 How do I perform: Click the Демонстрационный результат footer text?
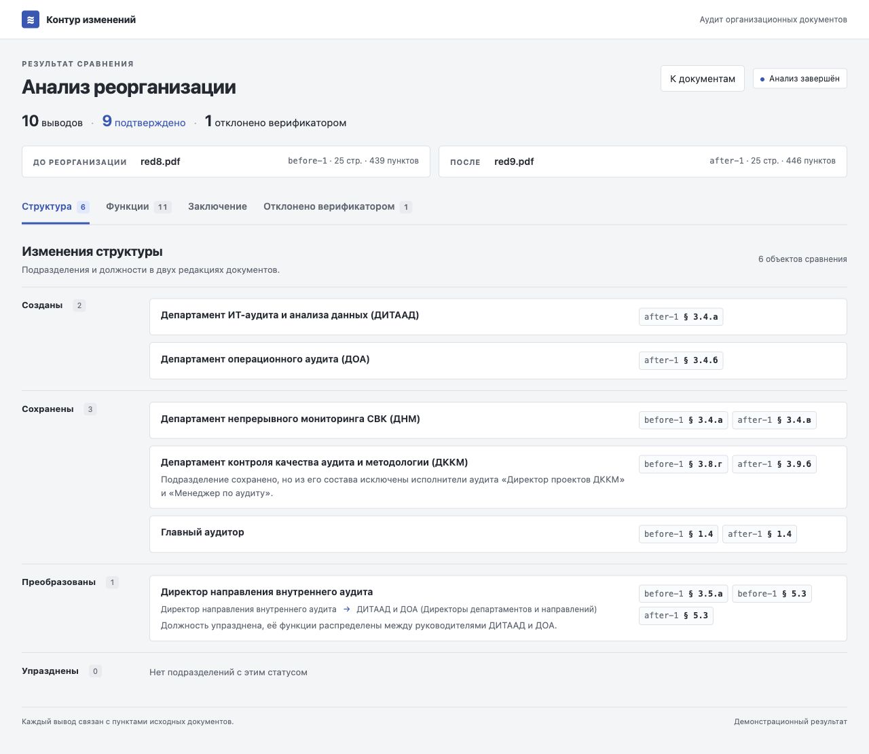[790, 721]
